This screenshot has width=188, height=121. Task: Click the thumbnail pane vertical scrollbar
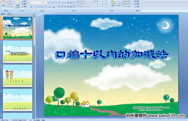(34, 67)
